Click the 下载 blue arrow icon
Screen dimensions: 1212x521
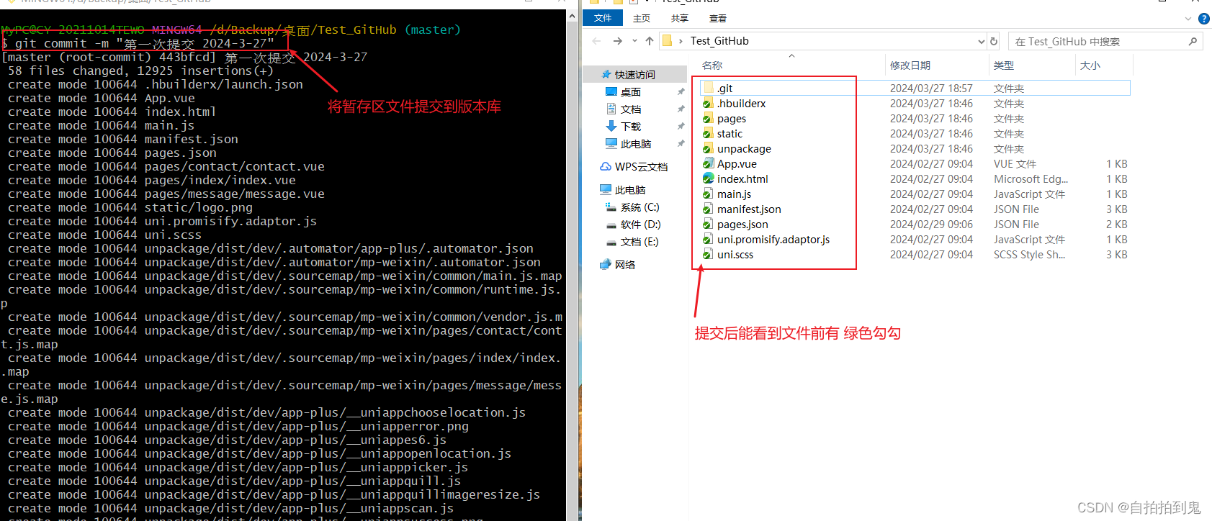point(611,127)
